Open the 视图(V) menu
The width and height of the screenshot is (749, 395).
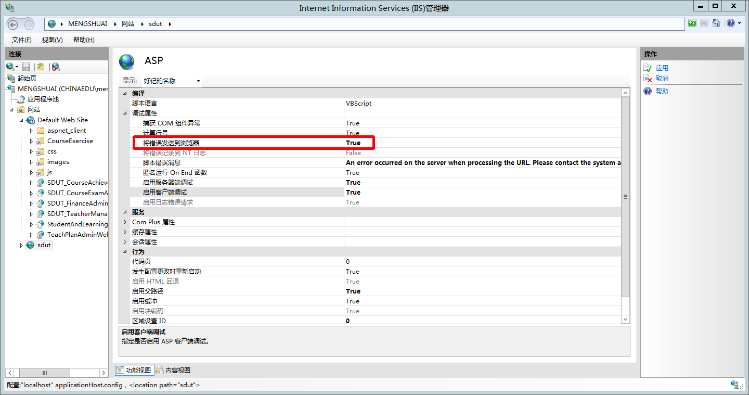(x=52, y=40)
